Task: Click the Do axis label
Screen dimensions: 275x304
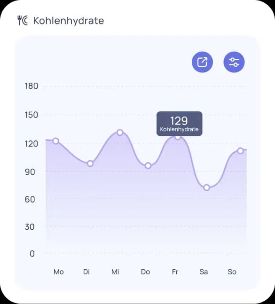Action: (x=145, y=272)
